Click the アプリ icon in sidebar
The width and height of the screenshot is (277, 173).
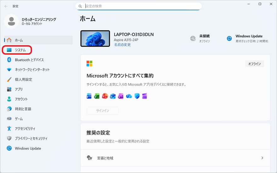tap(9, 89)
